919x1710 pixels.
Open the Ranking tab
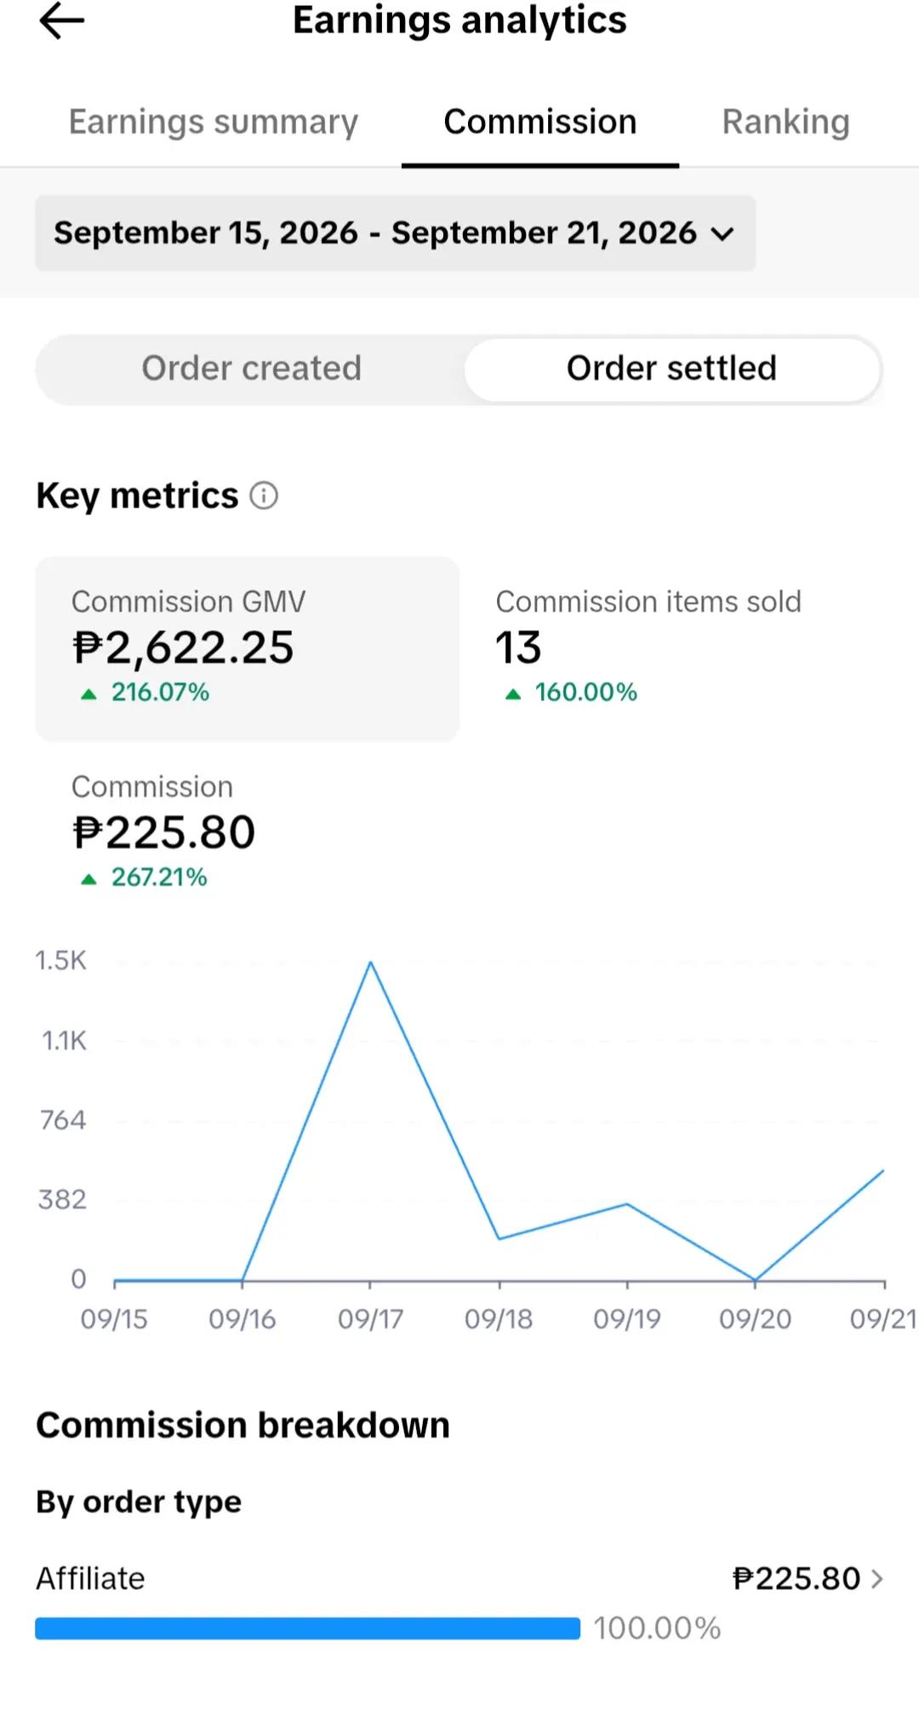pyautogui.click(x=785, y=122)
